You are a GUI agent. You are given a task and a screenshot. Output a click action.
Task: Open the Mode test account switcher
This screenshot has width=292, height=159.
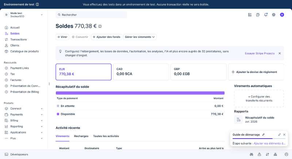[x=24, y=15]
